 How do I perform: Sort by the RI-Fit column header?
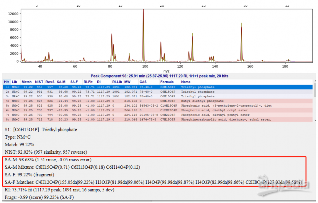point(88,82)
